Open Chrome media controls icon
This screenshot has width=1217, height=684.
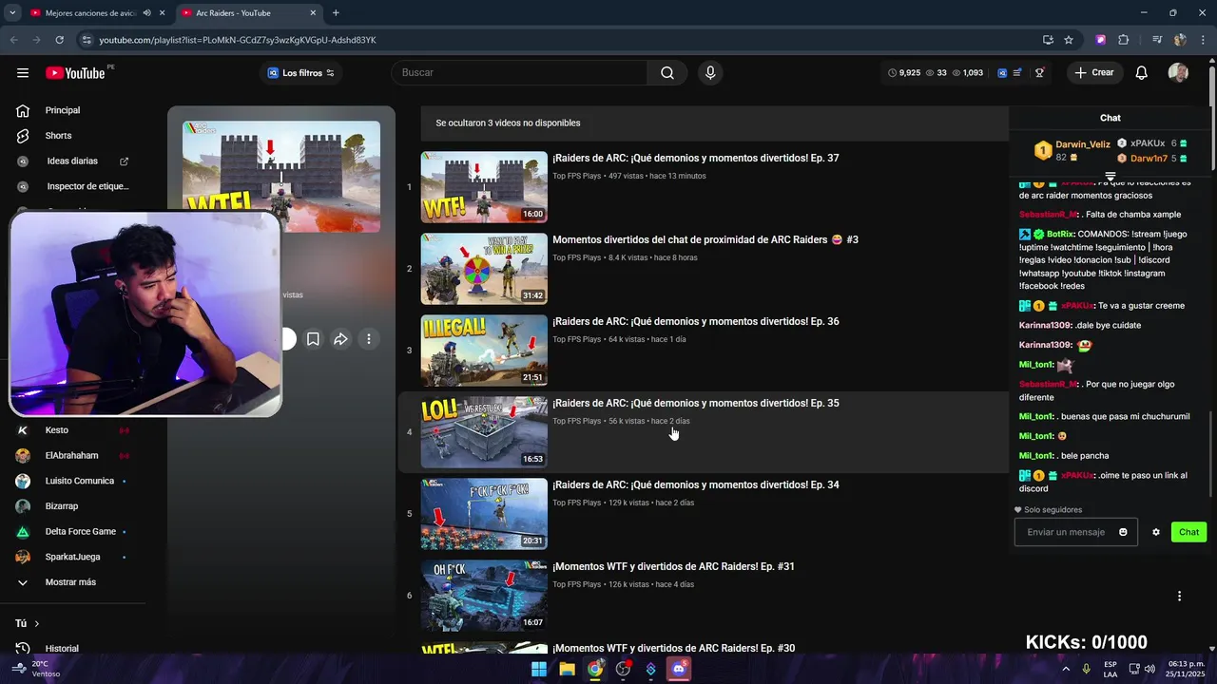(x=1157, y=40)
